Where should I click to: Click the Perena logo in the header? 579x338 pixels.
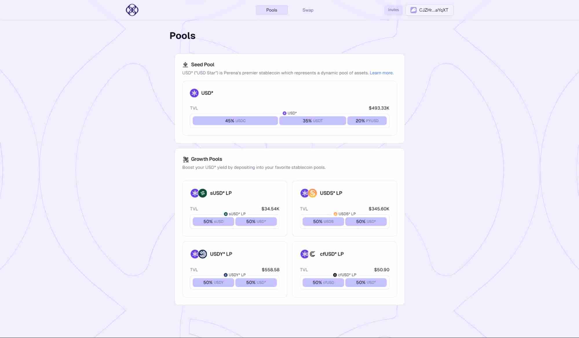(132, 10)
